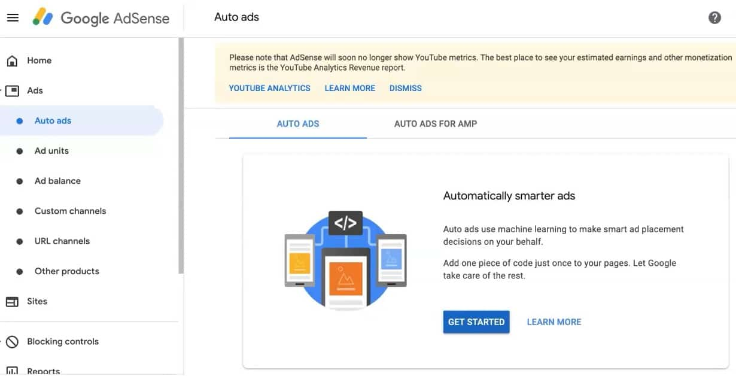Switch to the Auto ads for AMP tab

(x=436, y=124)
